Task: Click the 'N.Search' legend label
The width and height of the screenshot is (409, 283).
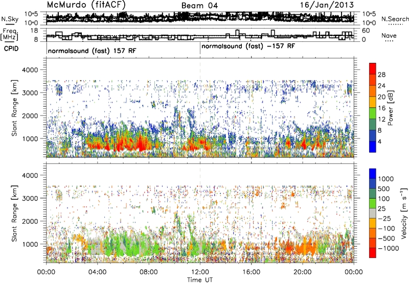Action: pyautogui.click(x=395, y=19)
